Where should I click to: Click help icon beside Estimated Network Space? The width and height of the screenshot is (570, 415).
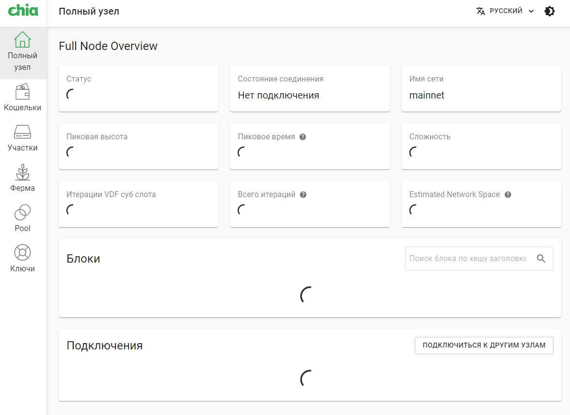coord(508,195)
